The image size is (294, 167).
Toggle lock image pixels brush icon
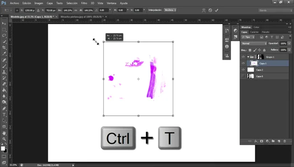[254, 50]
